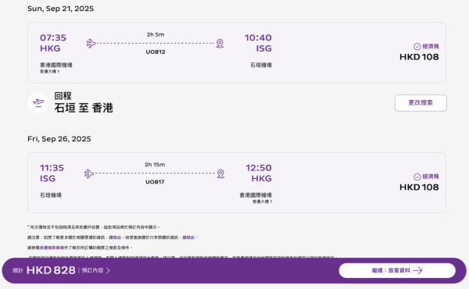Click the 回程 section label
469x289 pixels.
(x=63, y=95)
